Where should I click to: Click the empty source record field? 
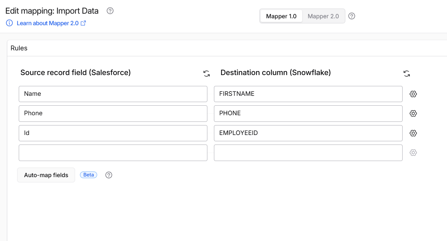click(113, 153)
